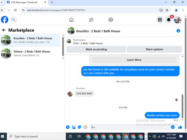Open Chrome three-dot menu

(x=183, y=10)
